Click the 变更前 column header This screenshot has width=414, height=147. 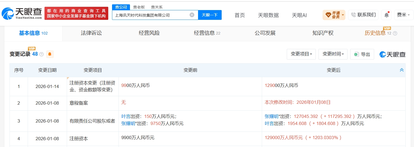click(x=190, y=70)
